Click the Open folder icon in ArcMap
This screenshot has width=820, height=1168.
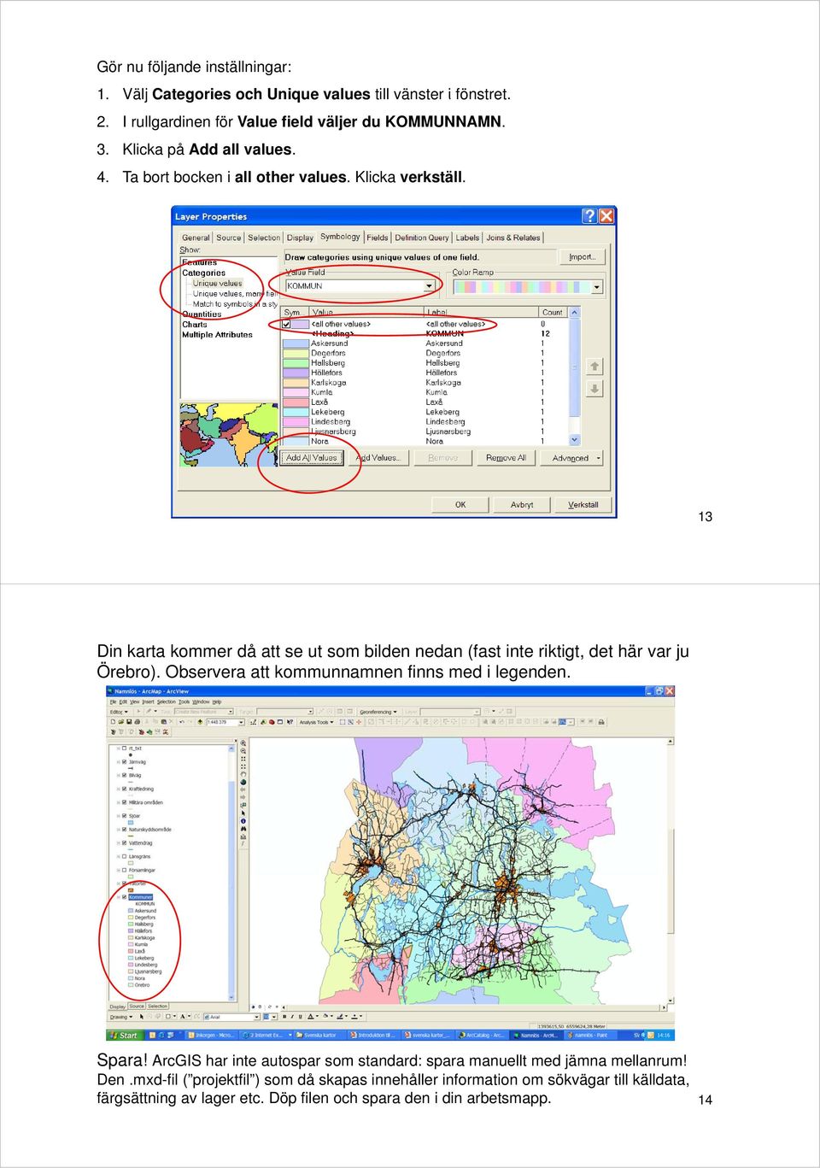(x=121, y=722)
